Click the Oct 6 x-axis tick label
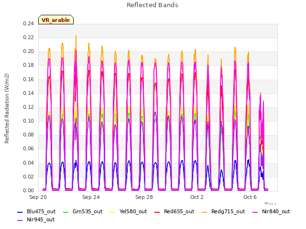Viewport: 306px width, 229px height. (250, 197)
